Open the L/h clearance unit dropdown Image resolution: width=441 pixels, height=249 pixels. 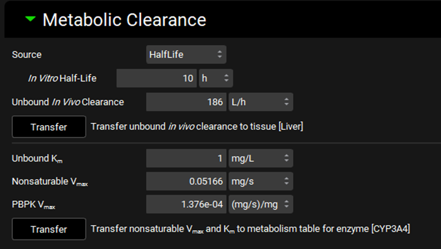(260, 102)
